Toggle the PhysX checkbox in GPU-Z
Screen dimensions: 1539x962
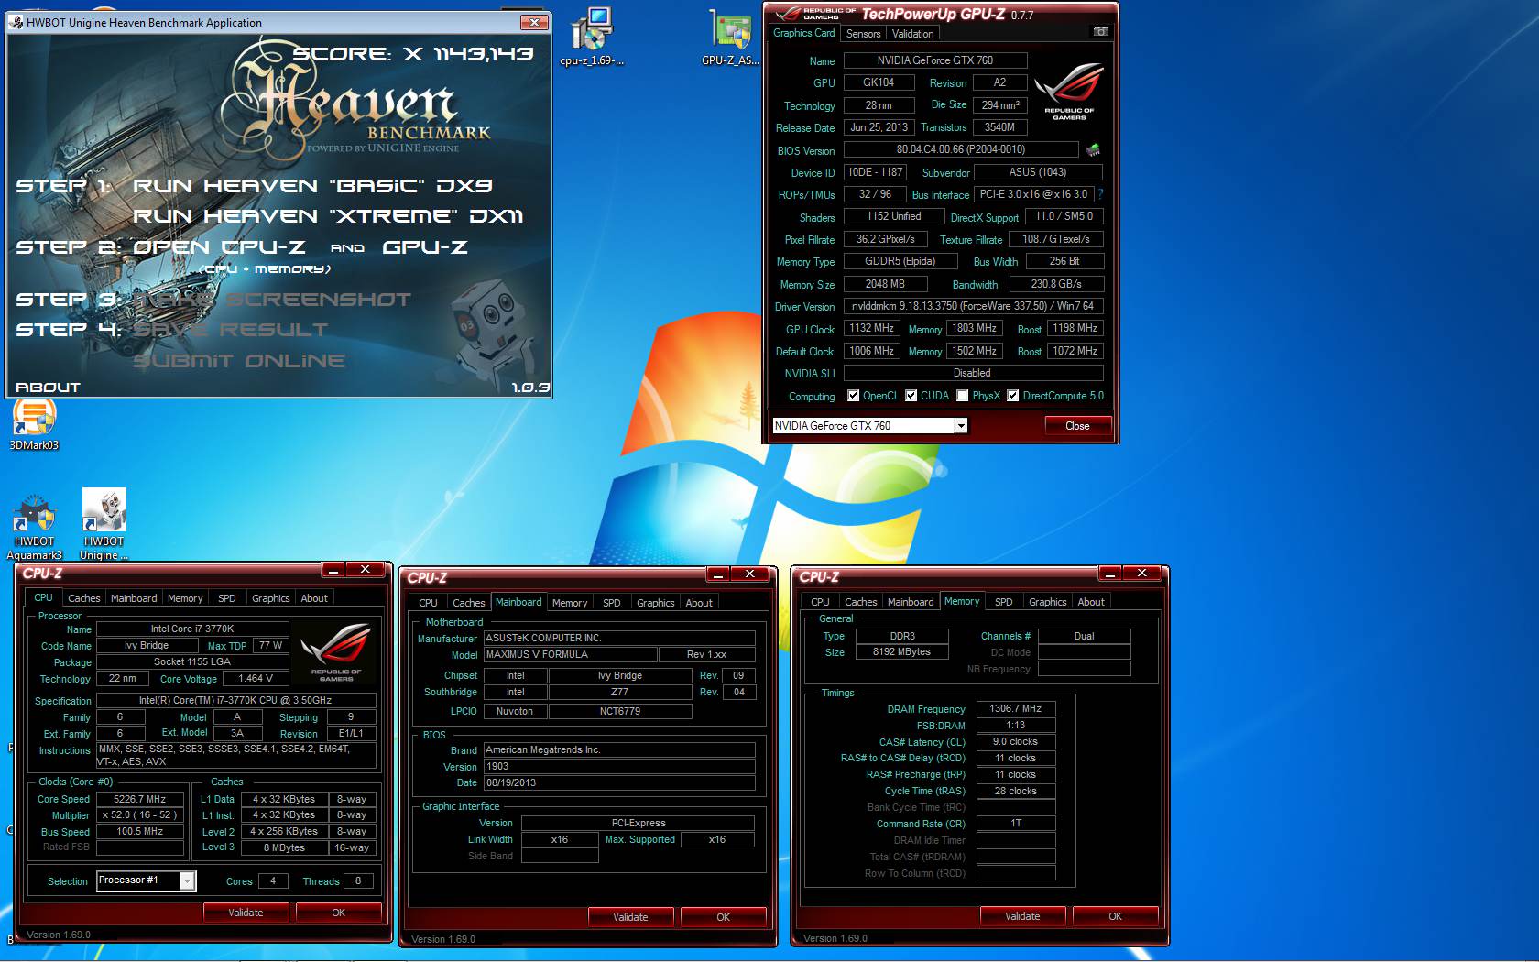click(x=963, y=396)
